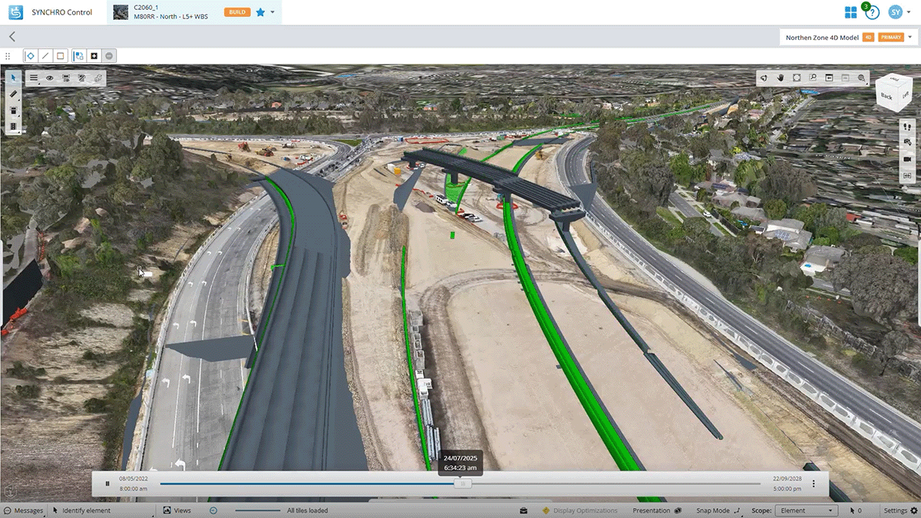Open the Messages panel

(23, 510)
